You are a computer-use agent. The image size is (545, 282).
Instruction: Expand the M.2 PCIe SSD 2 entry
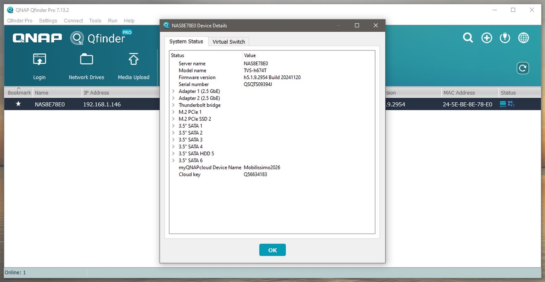[x=173, y=119]
